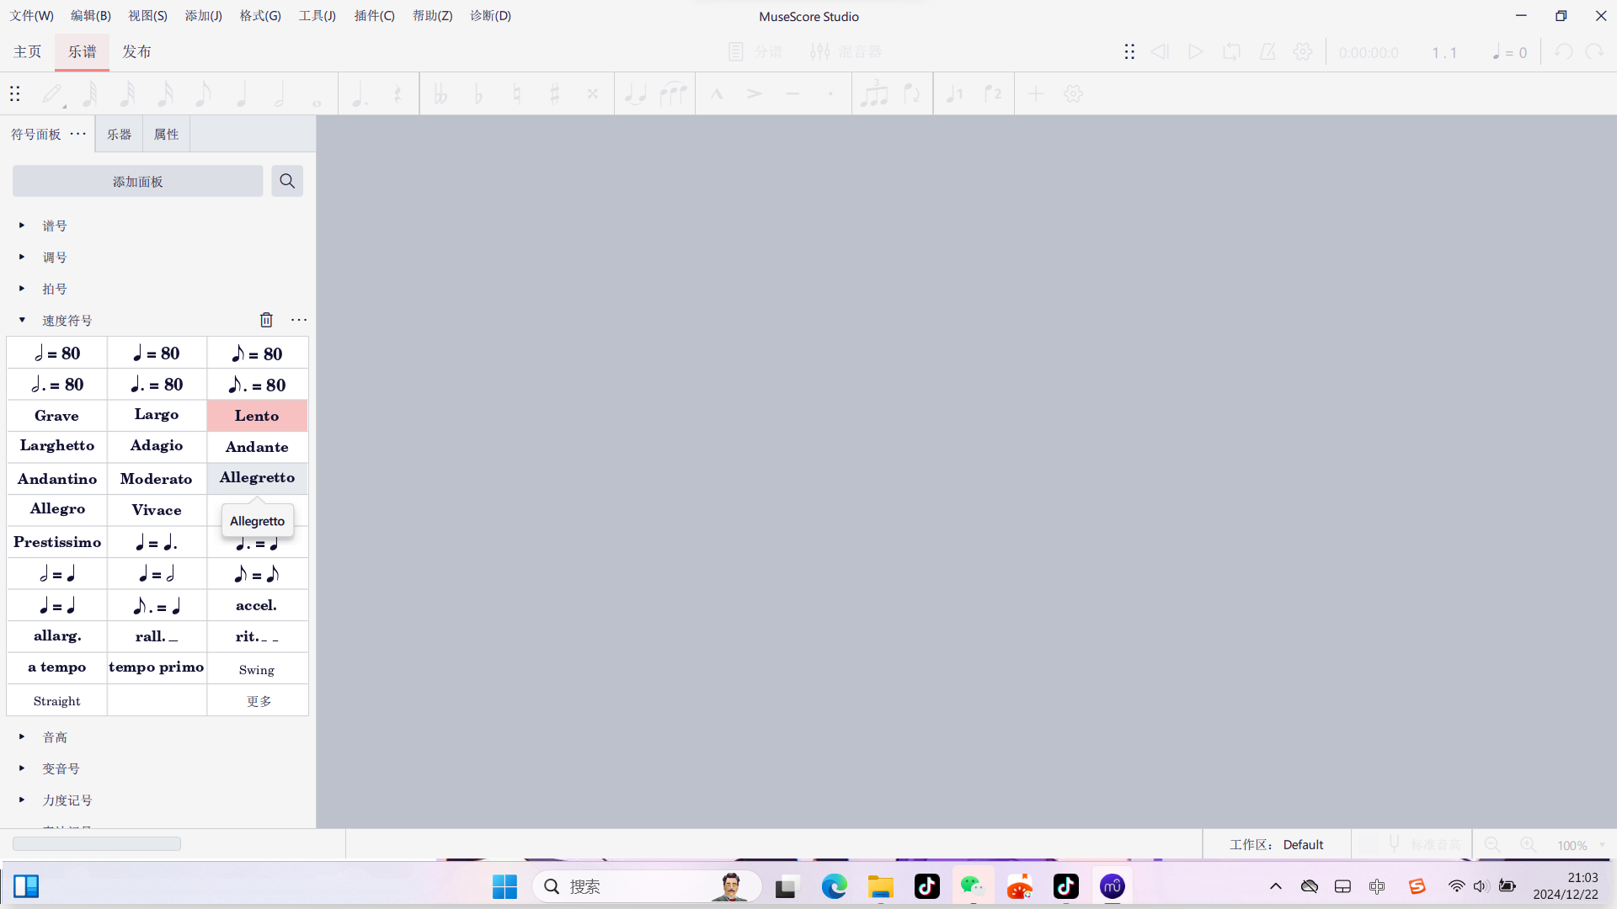This screenshot has height=909, width=1617.
Task: Click 添加面板 search input field
Action: (138, 181)
